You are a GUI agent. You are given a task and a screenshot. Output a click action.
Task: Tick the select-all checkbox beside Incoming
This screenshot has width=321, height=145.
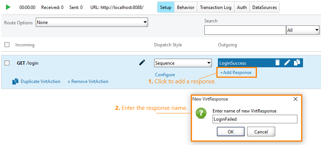7,45
